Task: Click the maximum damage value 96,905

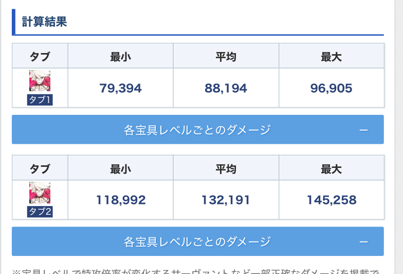Action: (x=332, y=89)
